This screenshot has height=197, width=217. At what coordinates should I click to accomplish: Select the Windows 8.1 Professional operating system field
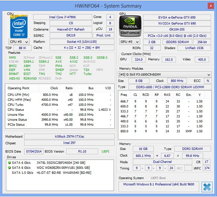(159, 184)
